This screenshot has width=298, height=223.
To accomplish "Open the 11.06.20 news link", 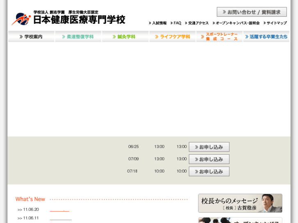I will (x=59, y=210).
